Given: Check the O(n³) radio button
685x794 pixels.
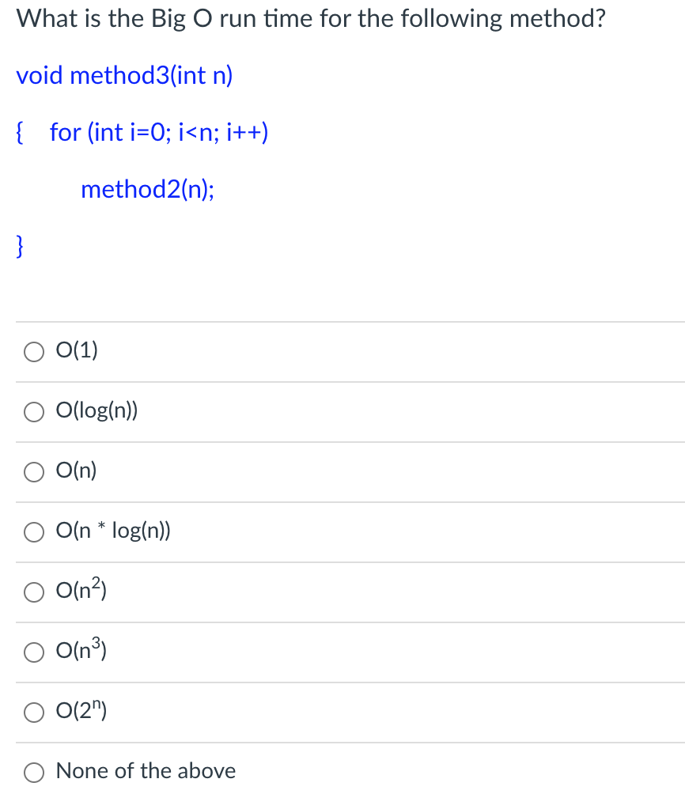Looking at the screenshot, I should pyautogui.click(x=34, y=652).
